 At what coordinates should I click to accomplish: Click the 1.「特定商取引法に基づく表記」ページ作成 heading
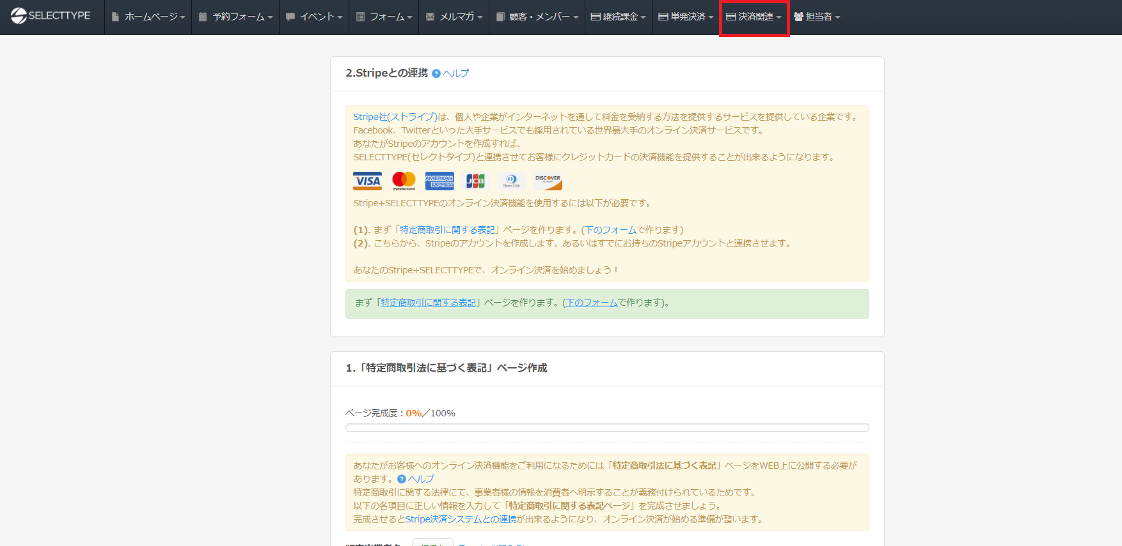446,368
